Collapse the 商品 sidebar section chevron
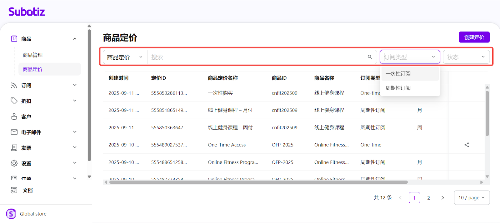The height and width of the screenshot is (223, 500). click(x=75, y=39)
